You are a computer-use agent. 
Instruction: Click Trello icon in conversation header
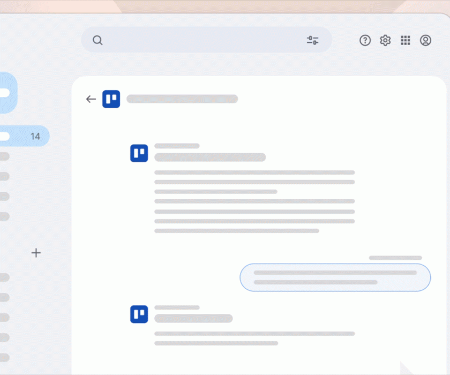pos(111,99)
